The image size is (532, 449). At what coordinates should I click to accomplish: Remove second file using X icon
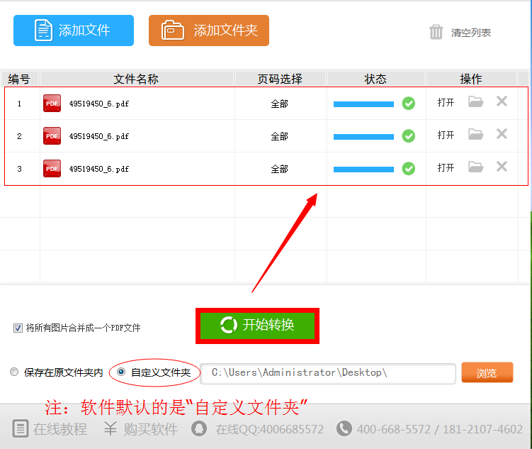pyautogui.click(x=502, y=134)
